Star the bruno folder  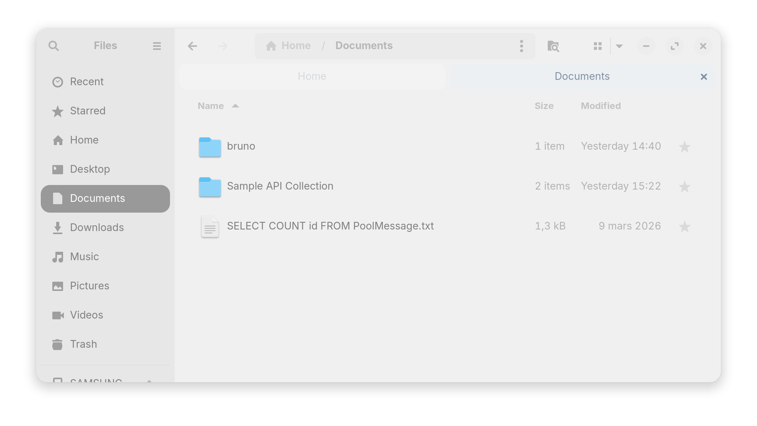684,147
